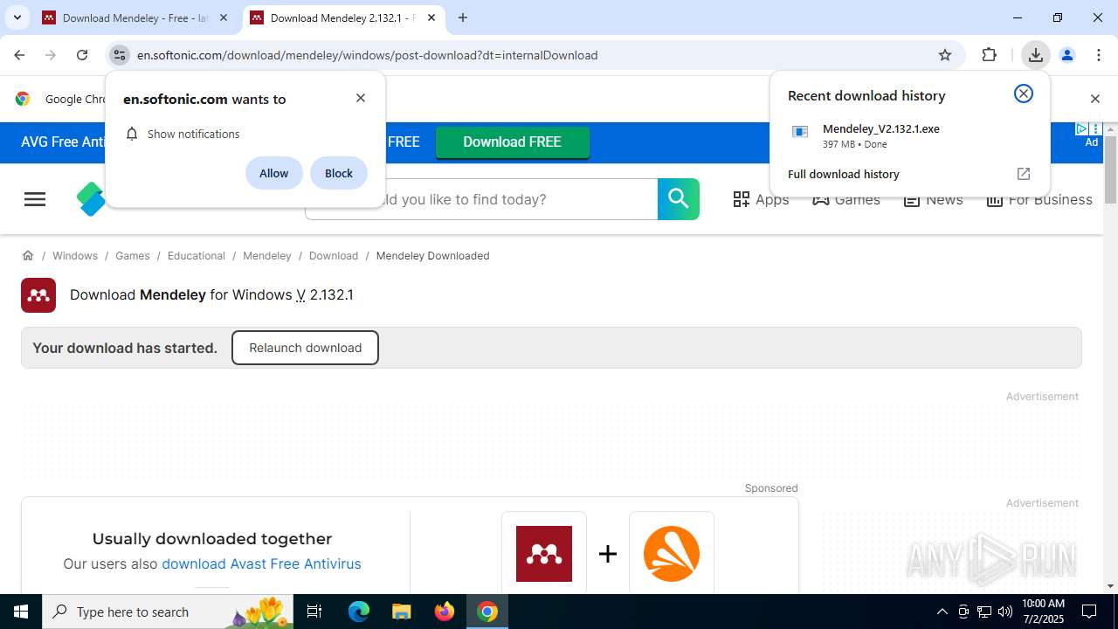
Task: Launch Firefox from the taskbar
Action: tap(445, 612)
